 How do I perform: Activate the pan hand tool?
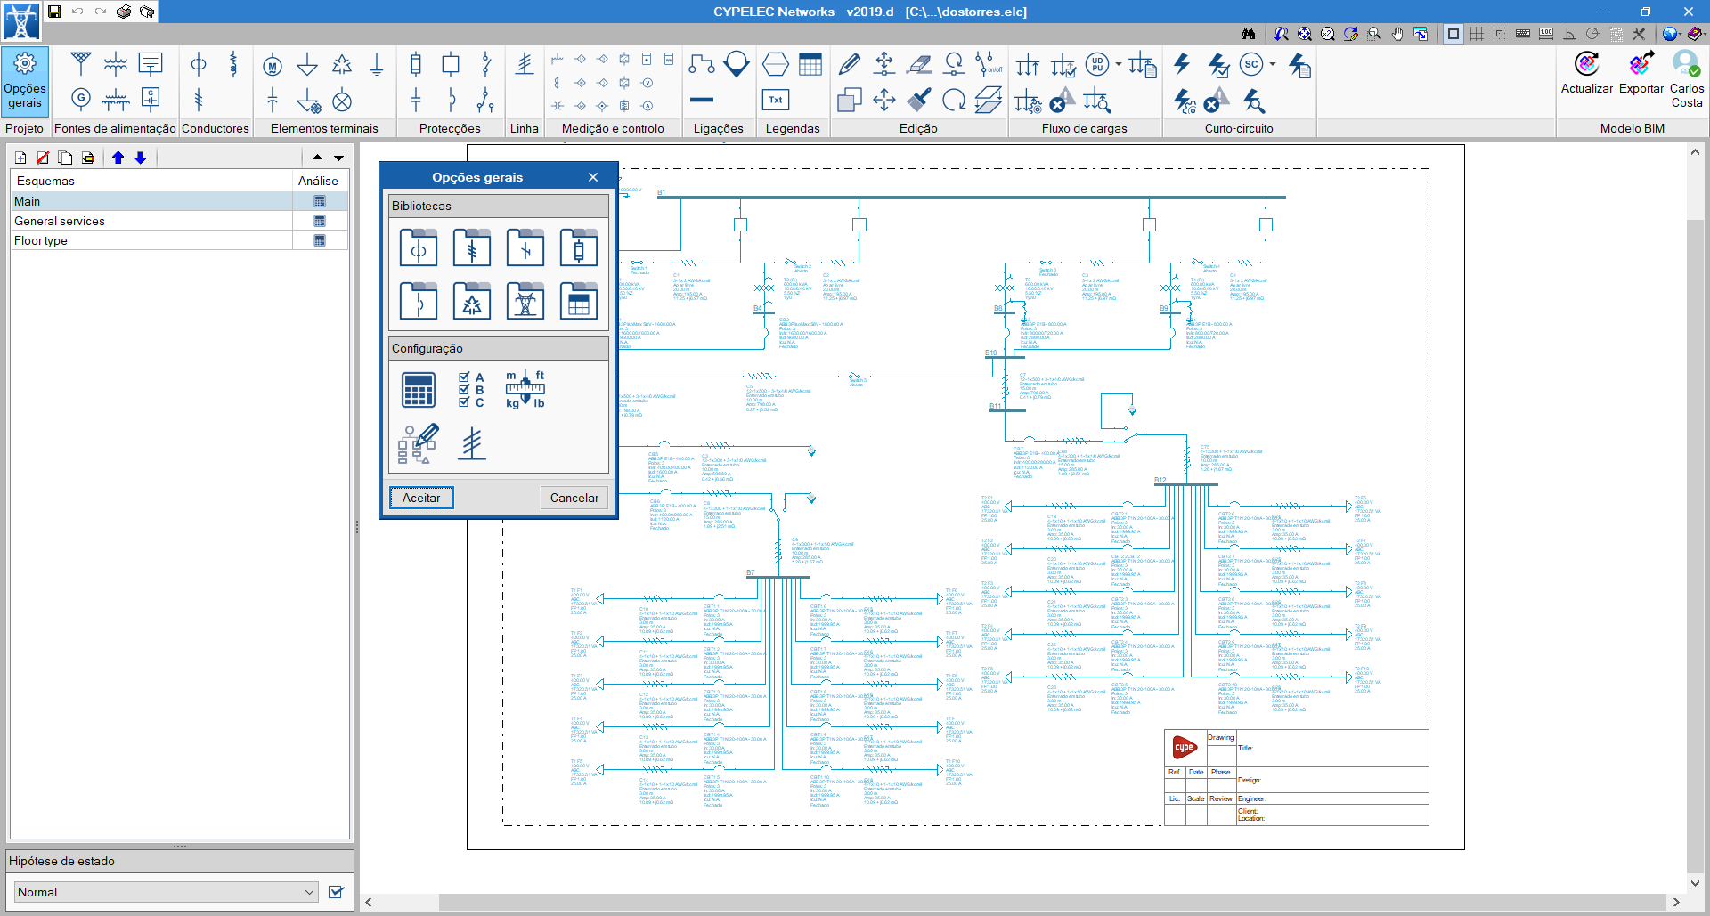pyautogui.click(x=1397, y=34)
